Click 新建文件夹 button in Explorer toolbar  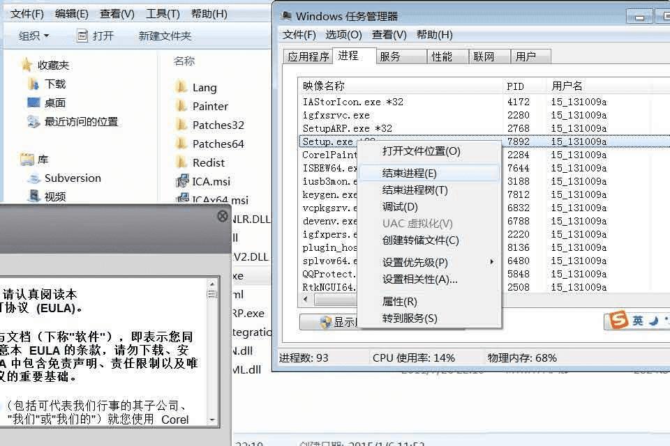point(165,36)
